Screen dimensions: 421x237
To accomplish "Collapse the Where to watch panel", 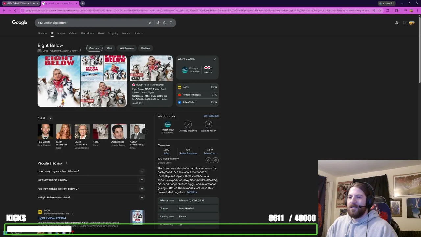I will 215,59.
